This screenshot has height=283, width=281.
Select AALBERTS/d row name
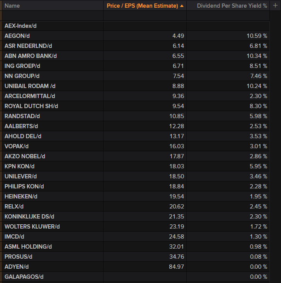coord(21,126)
